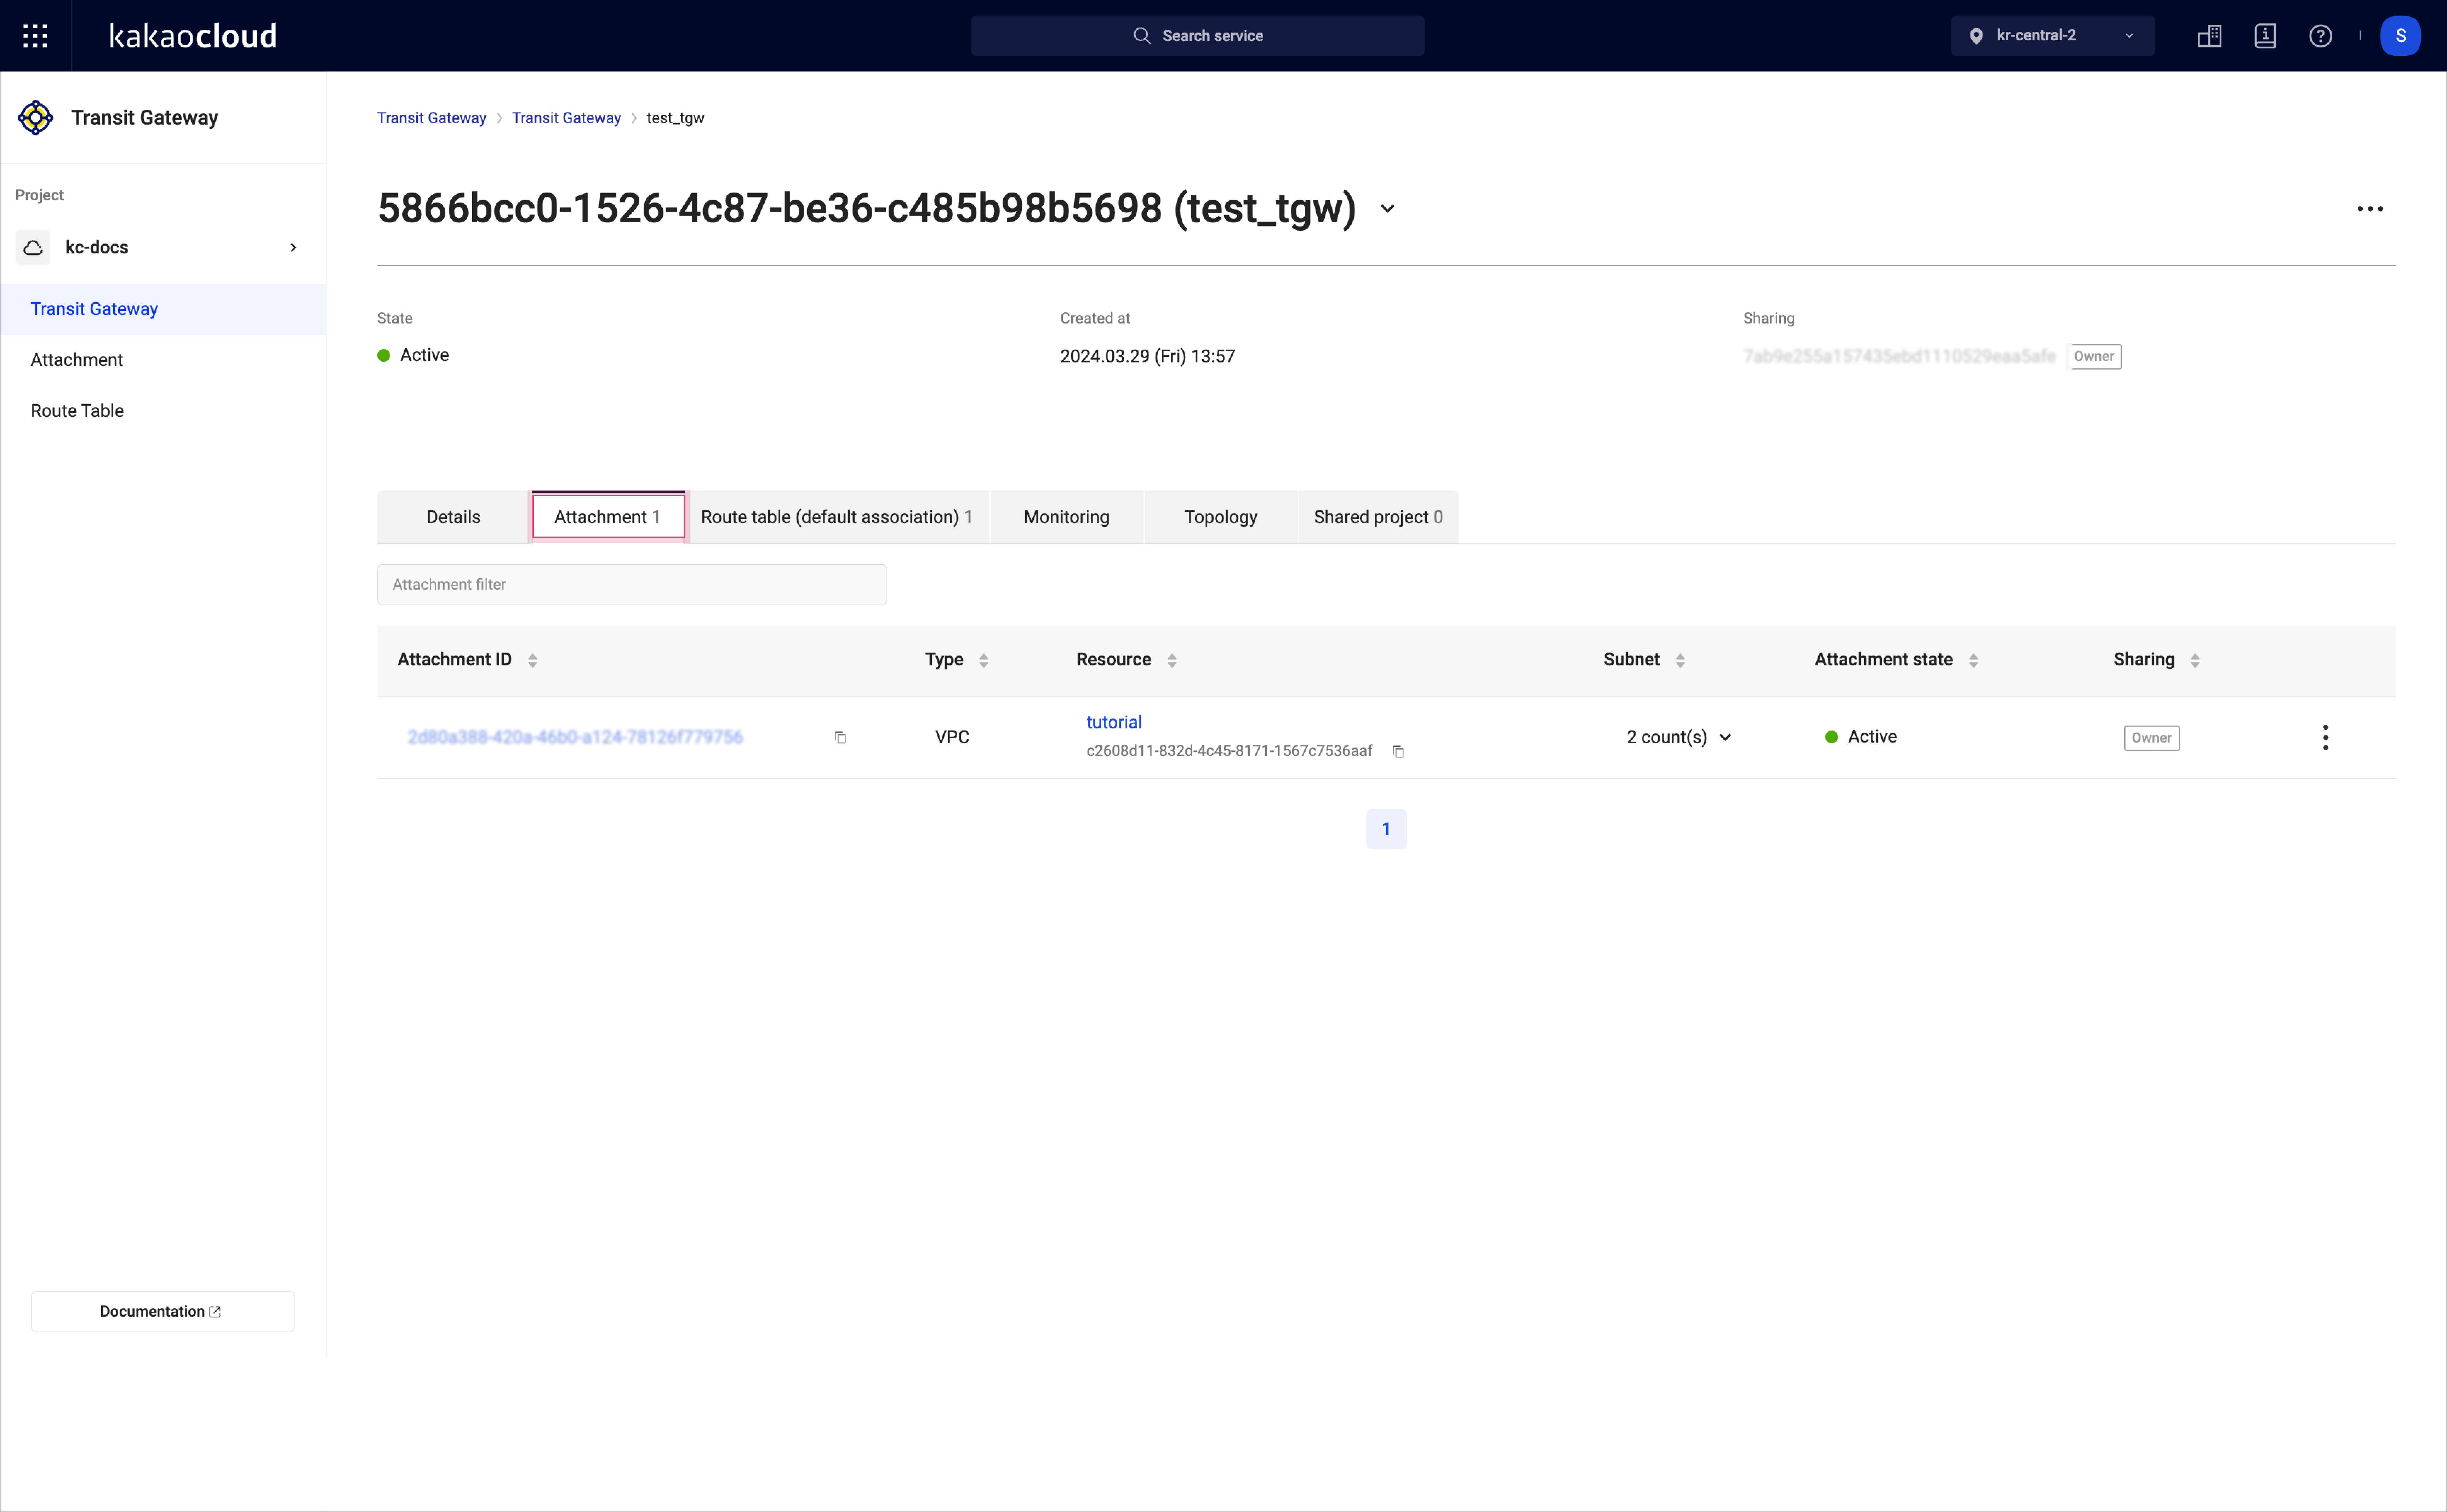
Task: Open the organization building icon in header
Action: (2209, 36)
